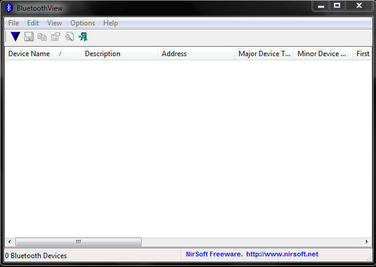Maximize the BluetoothView window
Screen dimensions: 376x267
(x=337, y=6)
